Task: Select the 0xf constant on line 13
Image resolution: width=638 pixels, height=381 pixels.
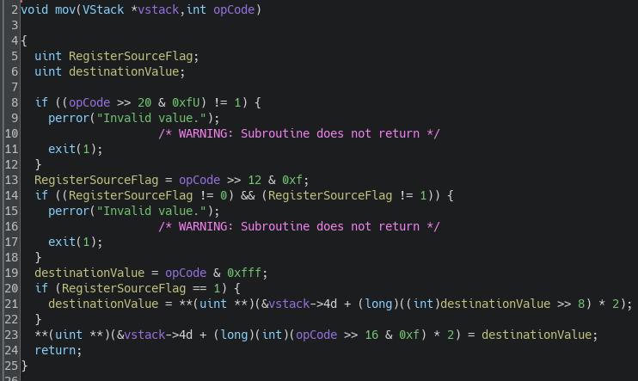Action: (x=299, y=180)
